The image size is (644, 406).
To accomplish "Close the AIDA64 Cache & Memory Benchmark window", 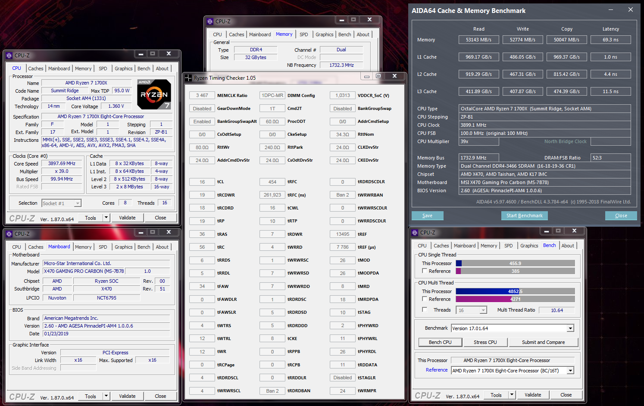I will point(631,9).
